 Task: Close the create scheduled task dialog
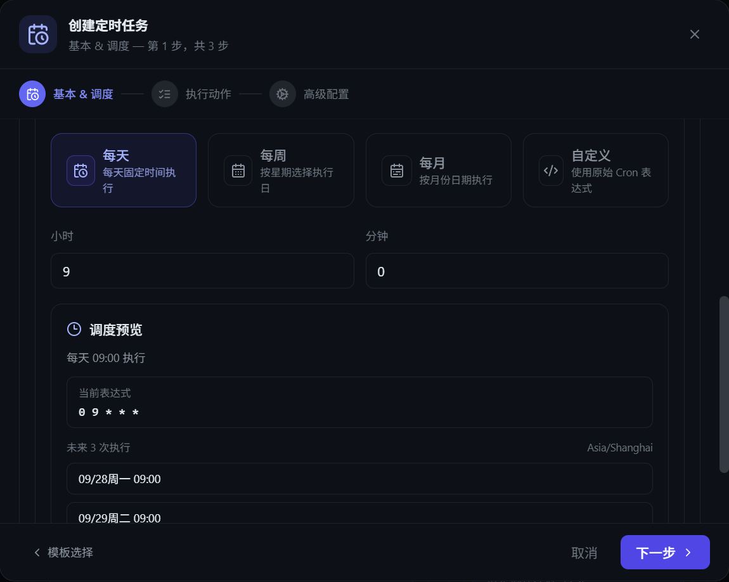695,34
